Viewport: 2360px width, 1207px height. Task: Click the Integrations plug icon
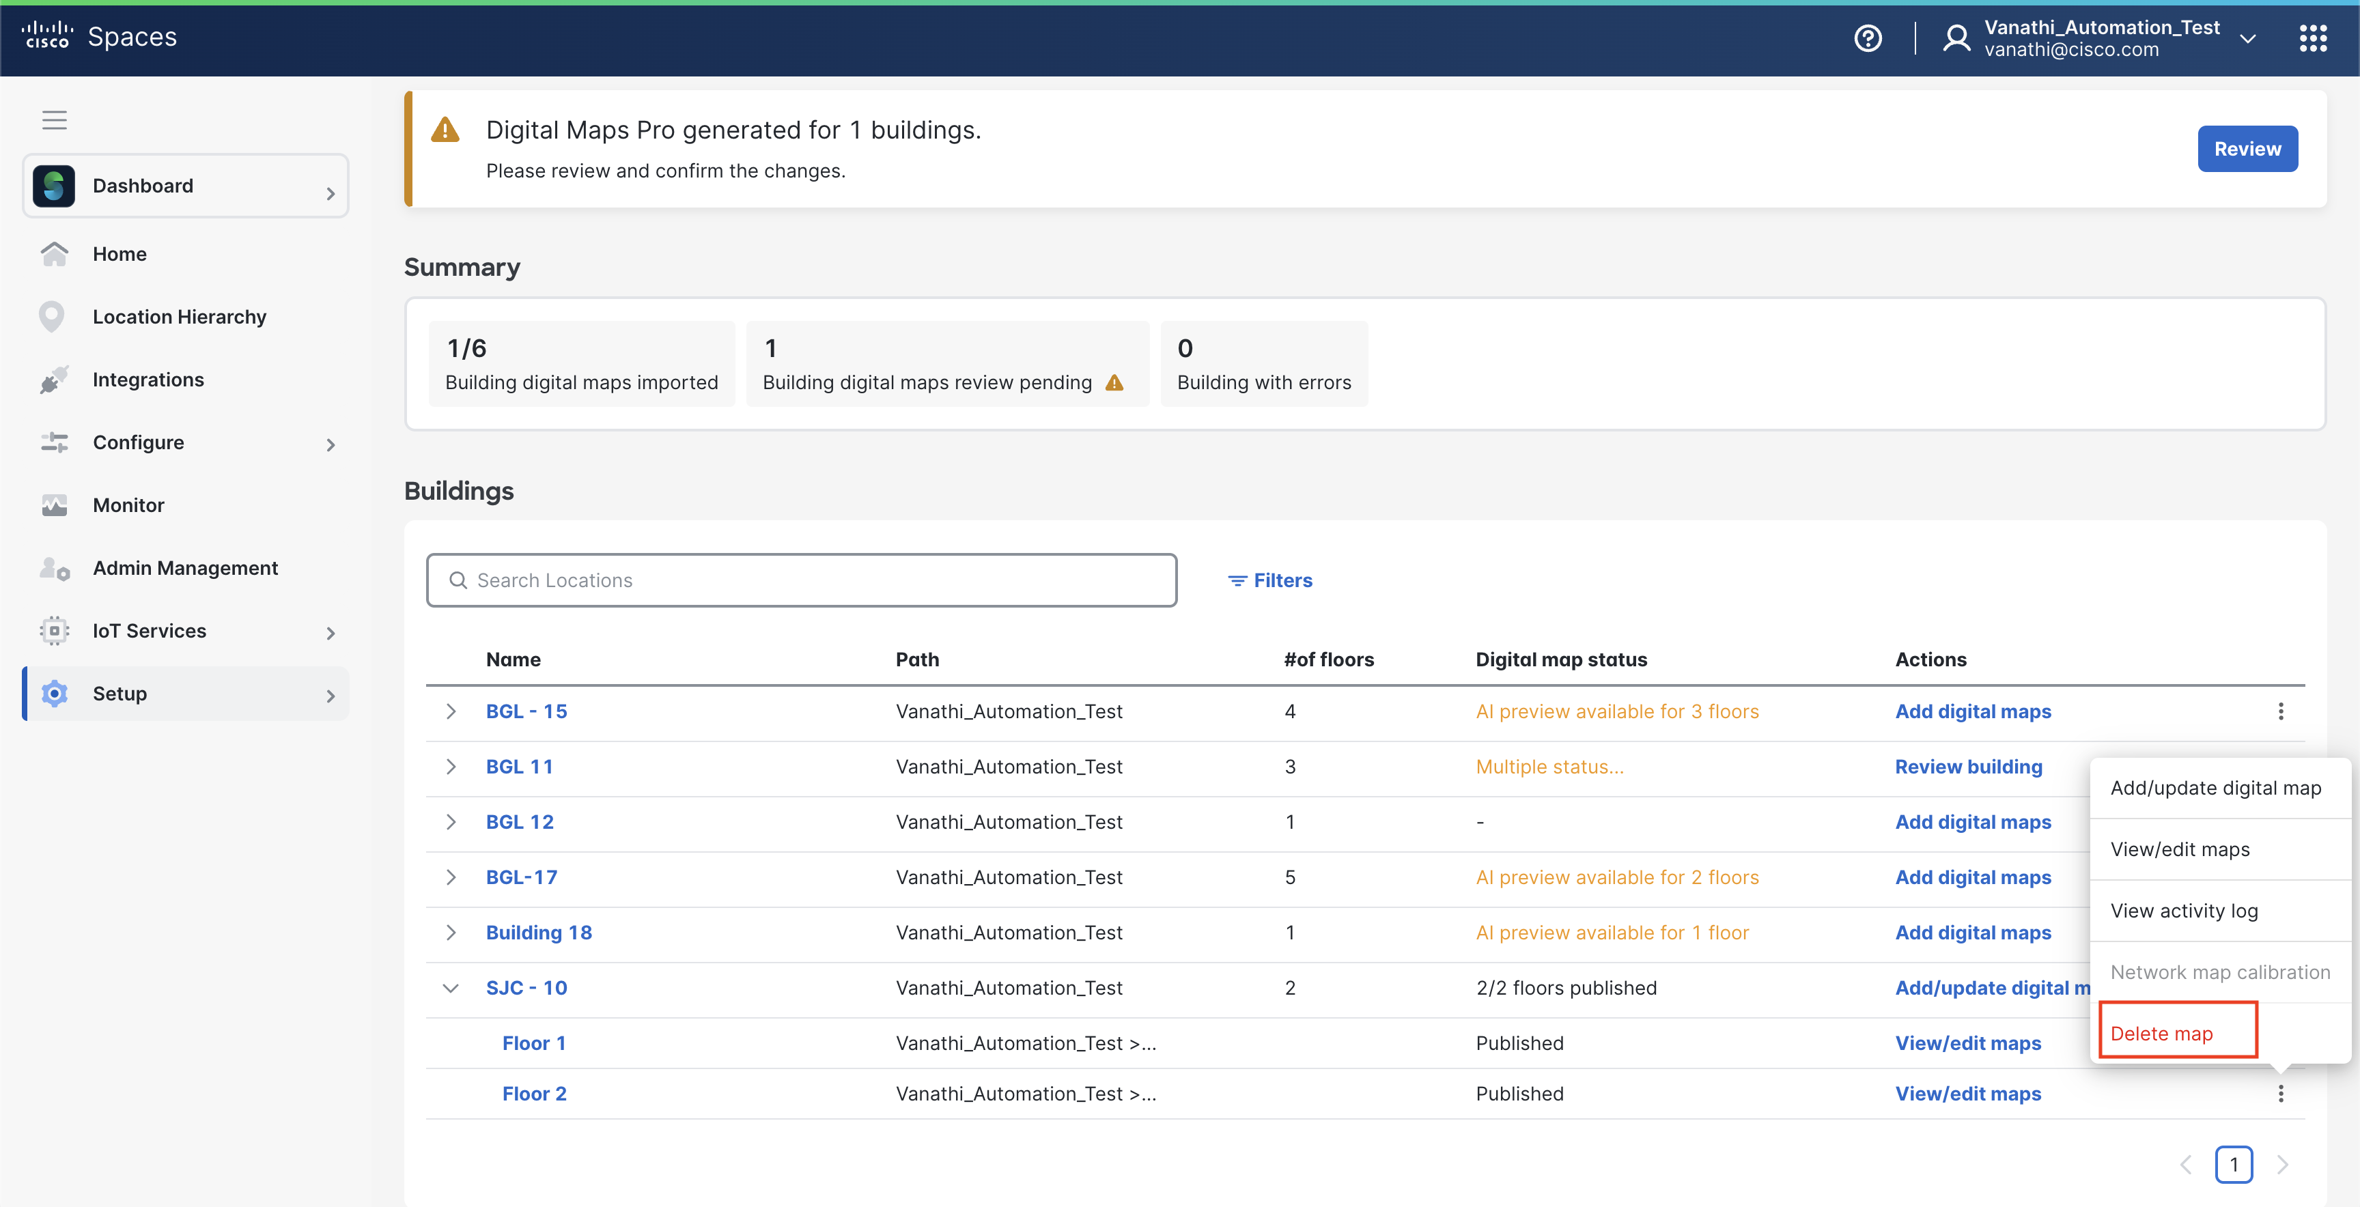coord(54,380)
